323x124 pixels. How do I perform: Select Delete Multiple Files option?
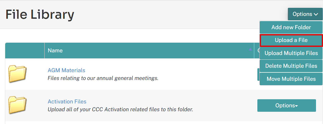point(291,66)
